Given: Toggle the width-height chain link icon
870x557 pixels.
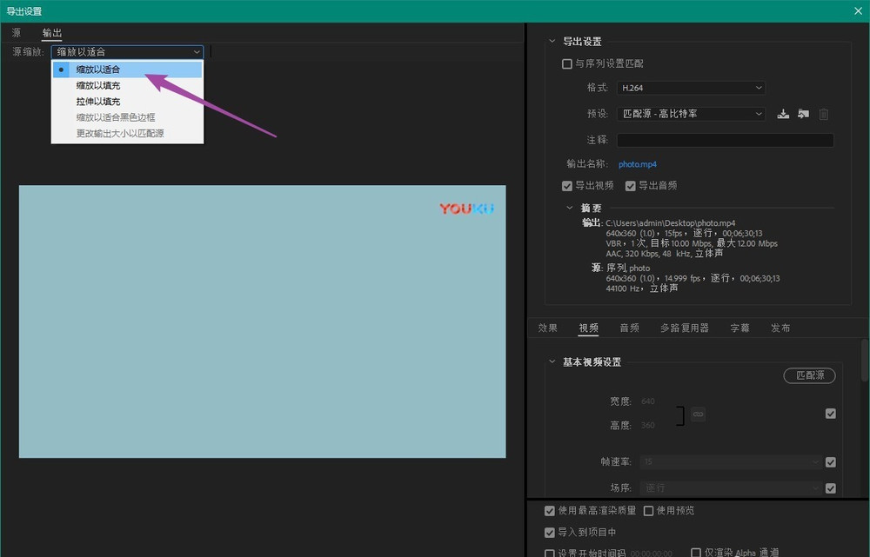Looking at the screenshot, I should coord(698,415).
